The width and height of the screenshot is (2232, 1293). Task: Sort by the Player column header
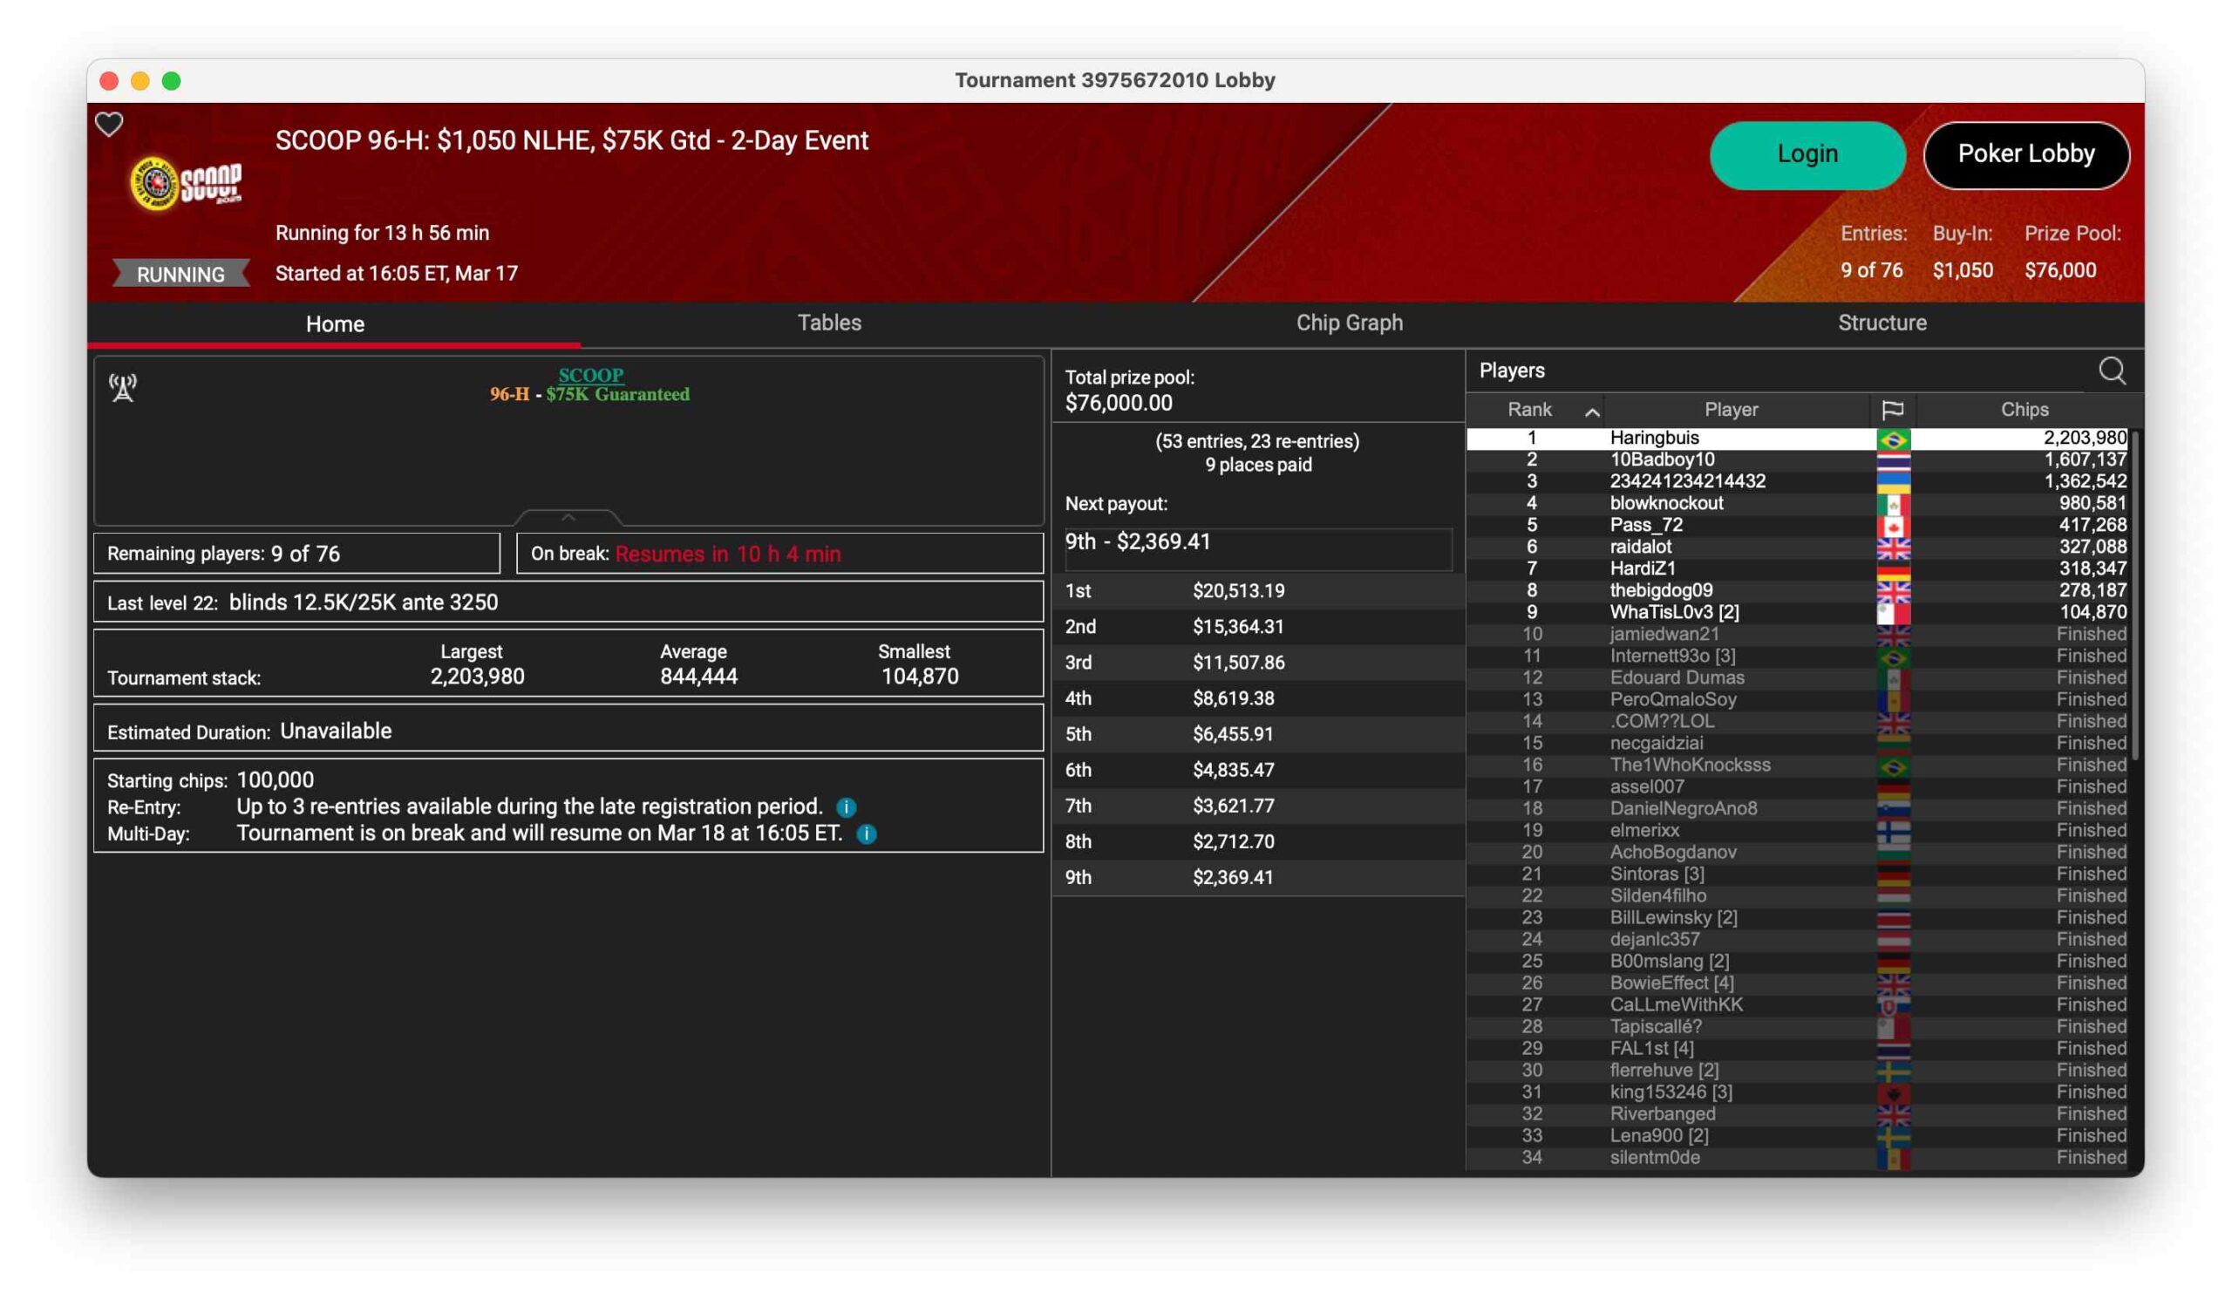pos(1731,409)
